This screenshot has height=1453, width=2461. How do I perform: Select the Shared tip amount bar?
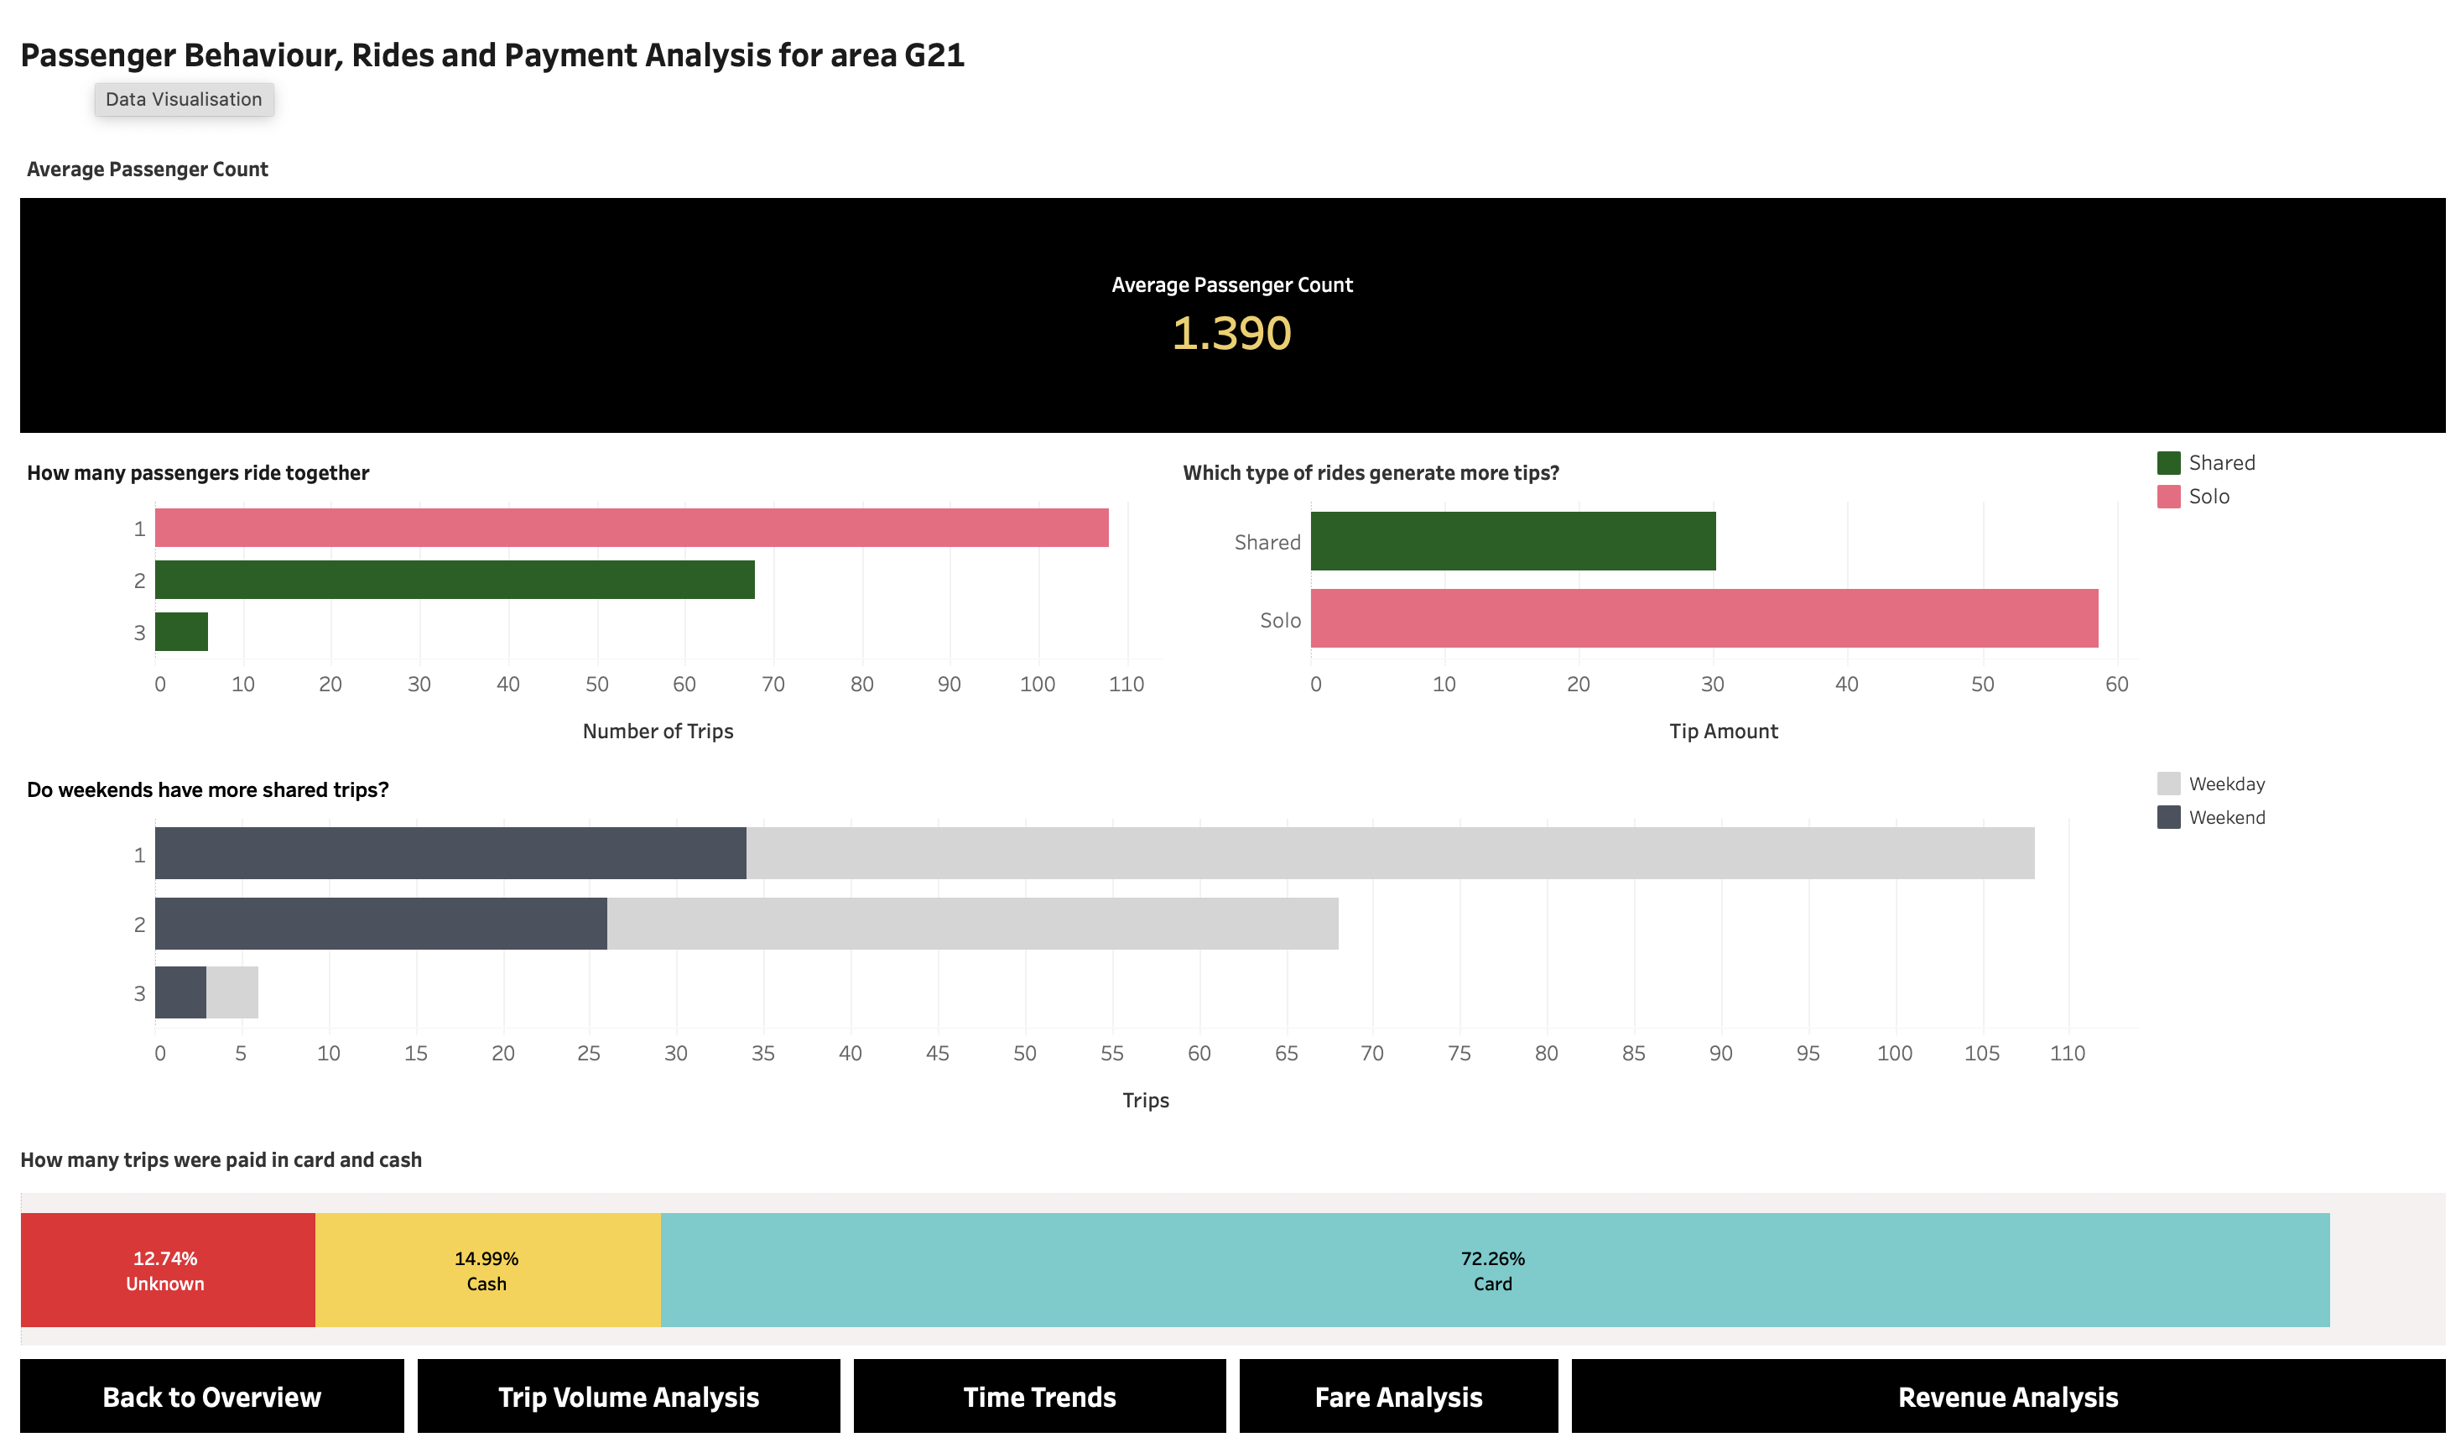[1512, 541]
